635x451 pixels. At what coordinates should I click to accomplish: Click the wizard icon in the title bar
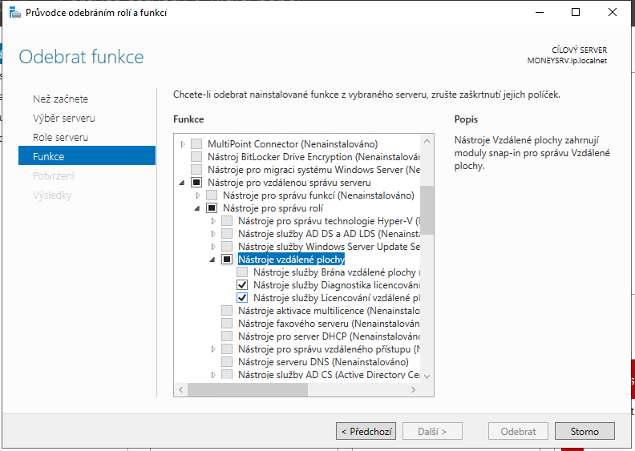click(14, 13)
